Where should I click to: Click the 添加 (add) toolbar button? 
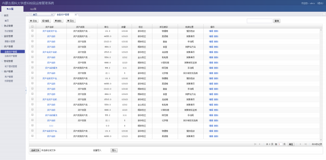34,21
